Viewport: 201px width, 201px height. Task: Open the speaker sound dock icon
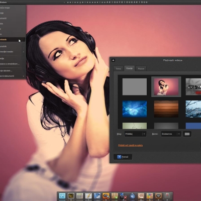click(158, 196)
